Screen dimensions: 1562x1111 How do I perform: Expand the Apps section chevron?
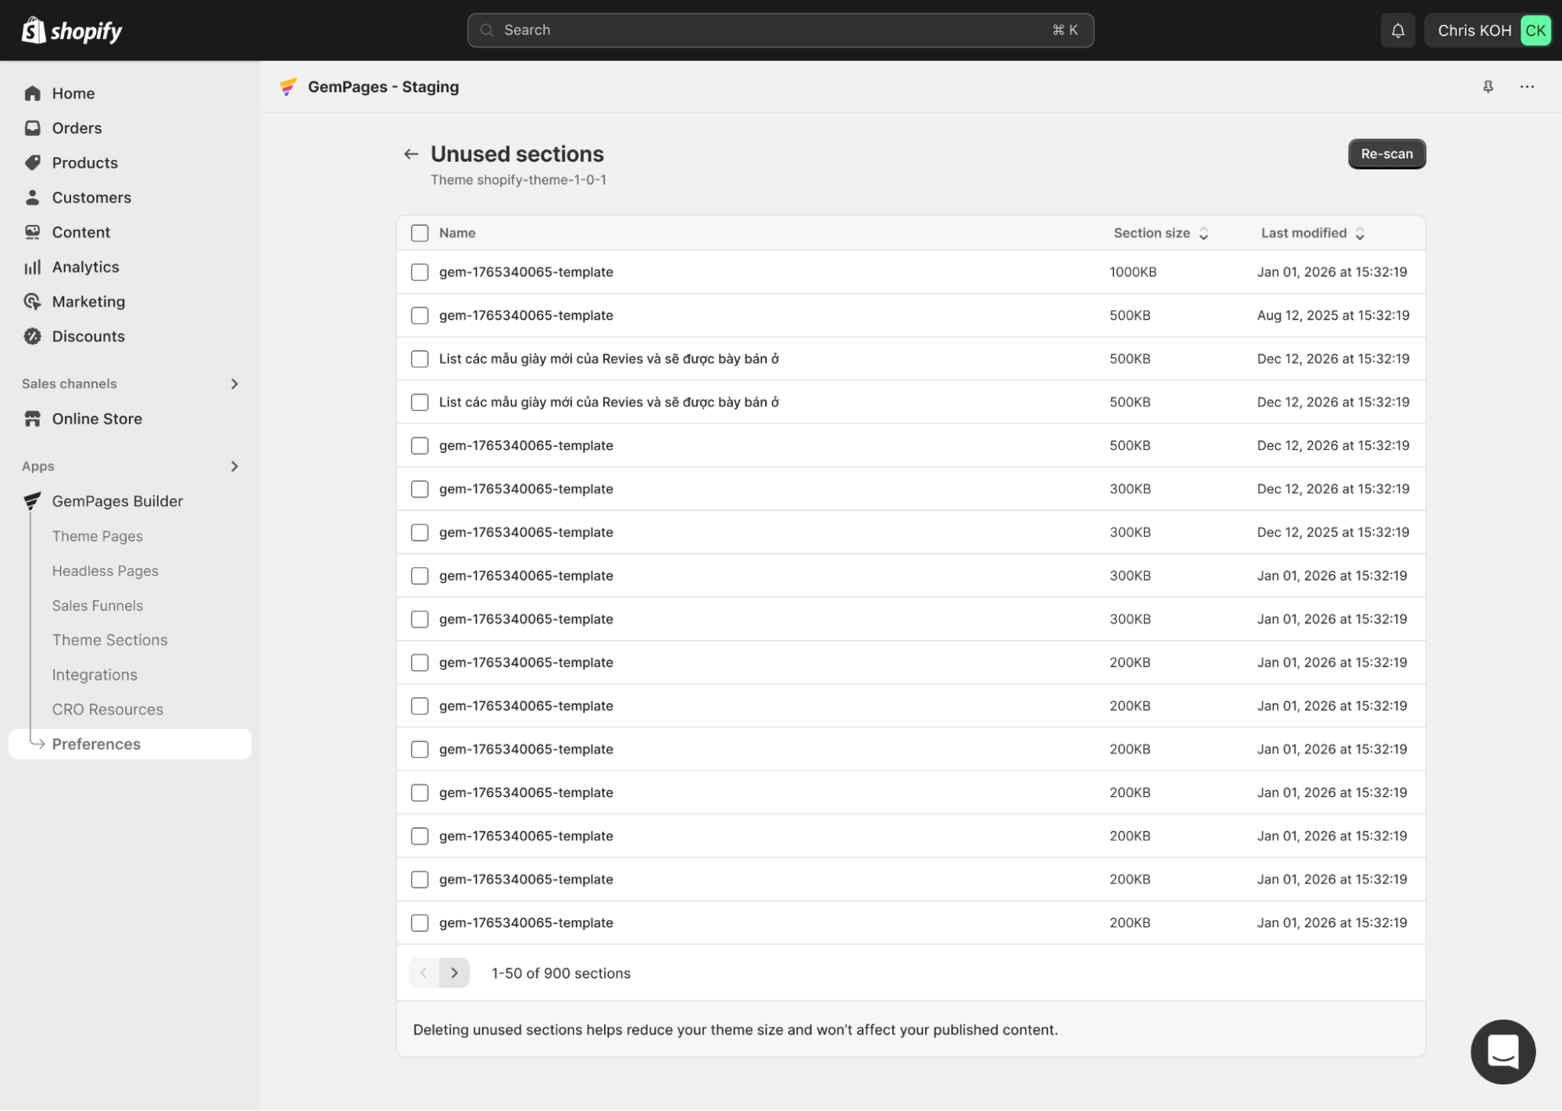pyautogui.click(x=234, y=466)
